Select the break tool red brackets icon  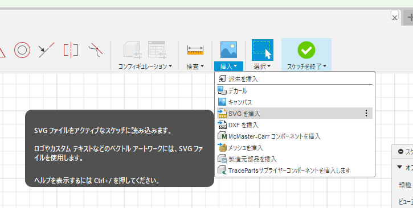pyautogui.click(x=71, y=50)
